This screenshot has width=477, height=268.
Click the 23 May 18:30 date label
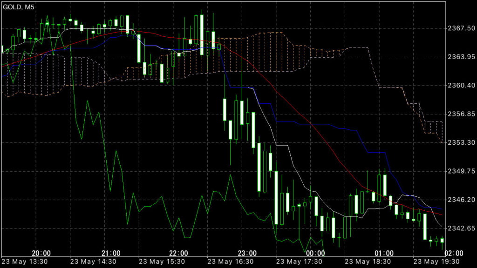click(x=368, y=261)
